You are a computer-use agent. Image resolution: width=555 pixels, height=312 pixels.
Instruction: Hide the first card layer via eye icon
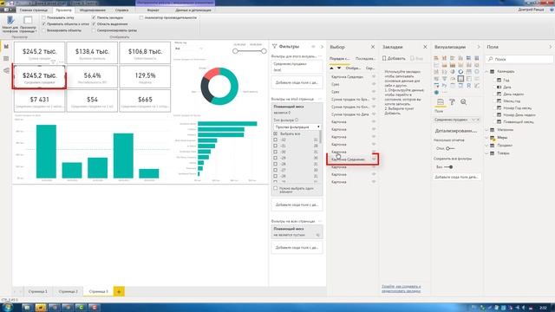tap(374, 77)
